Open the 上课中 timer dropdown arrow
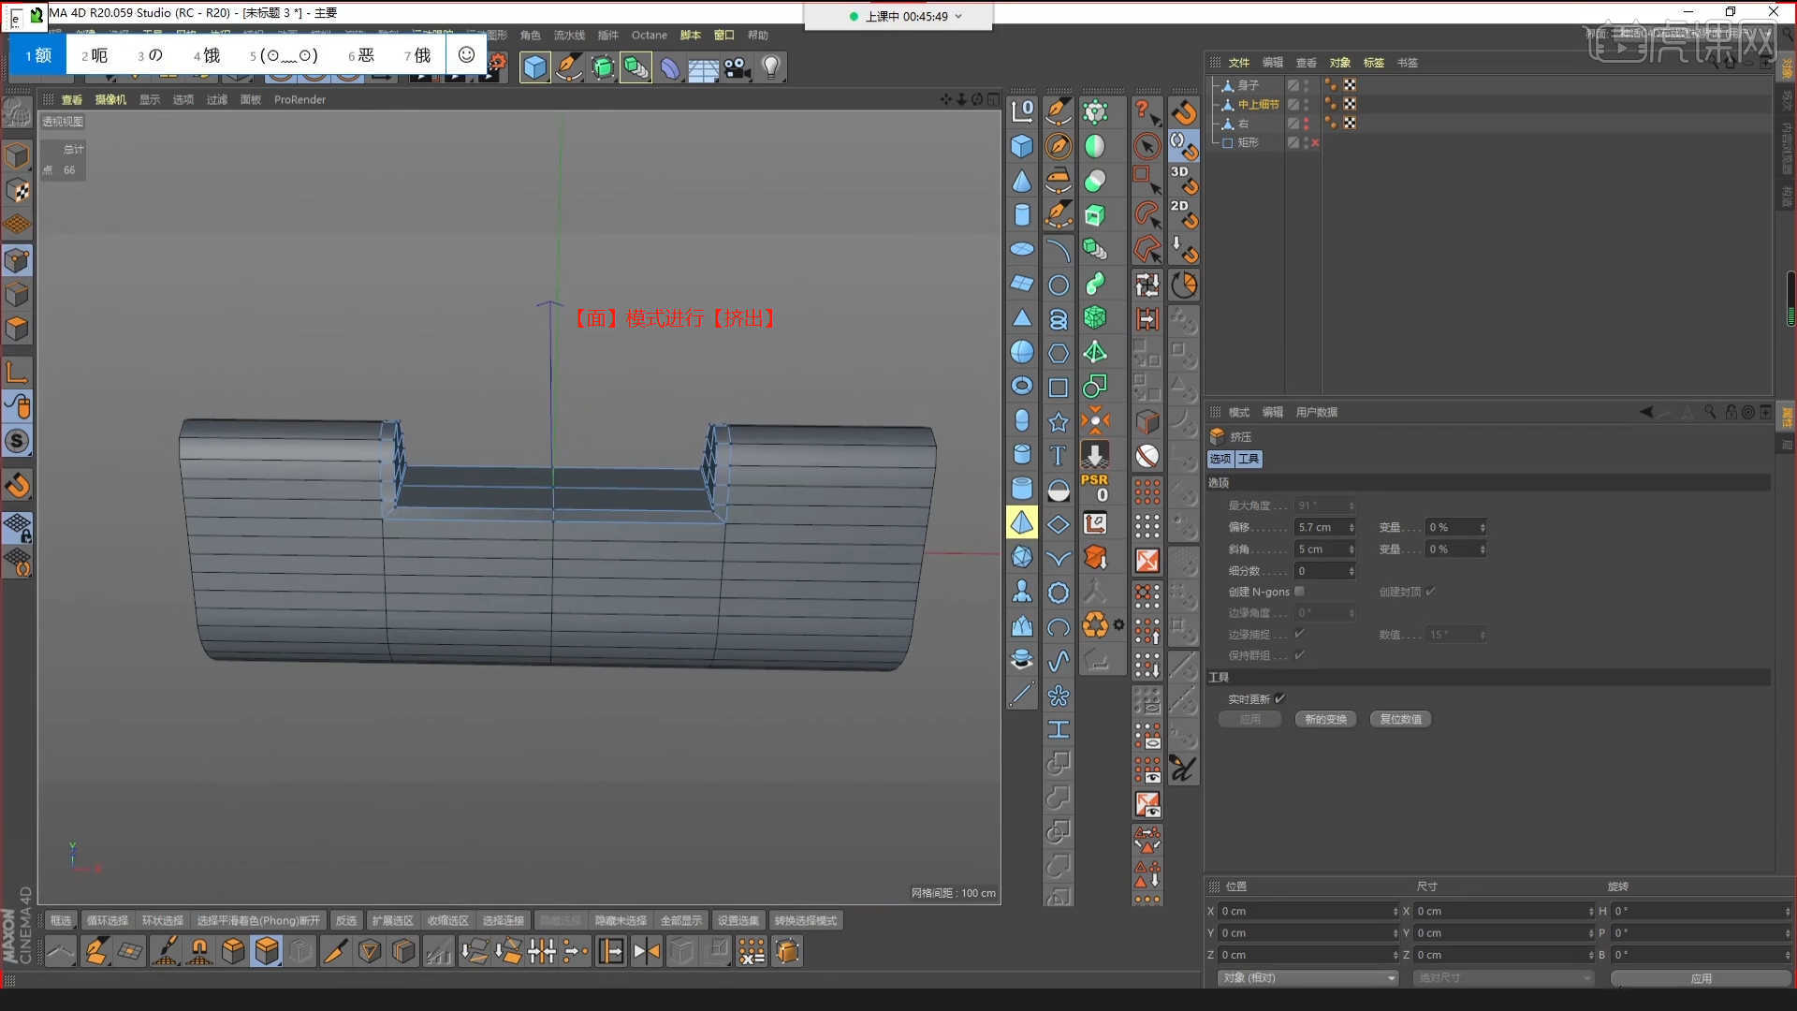 pyautogui.click(x=959, y=16)
